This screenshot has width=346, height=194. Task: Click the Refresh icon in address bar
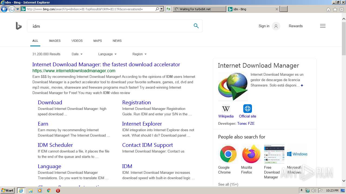[x=168, y=9]
